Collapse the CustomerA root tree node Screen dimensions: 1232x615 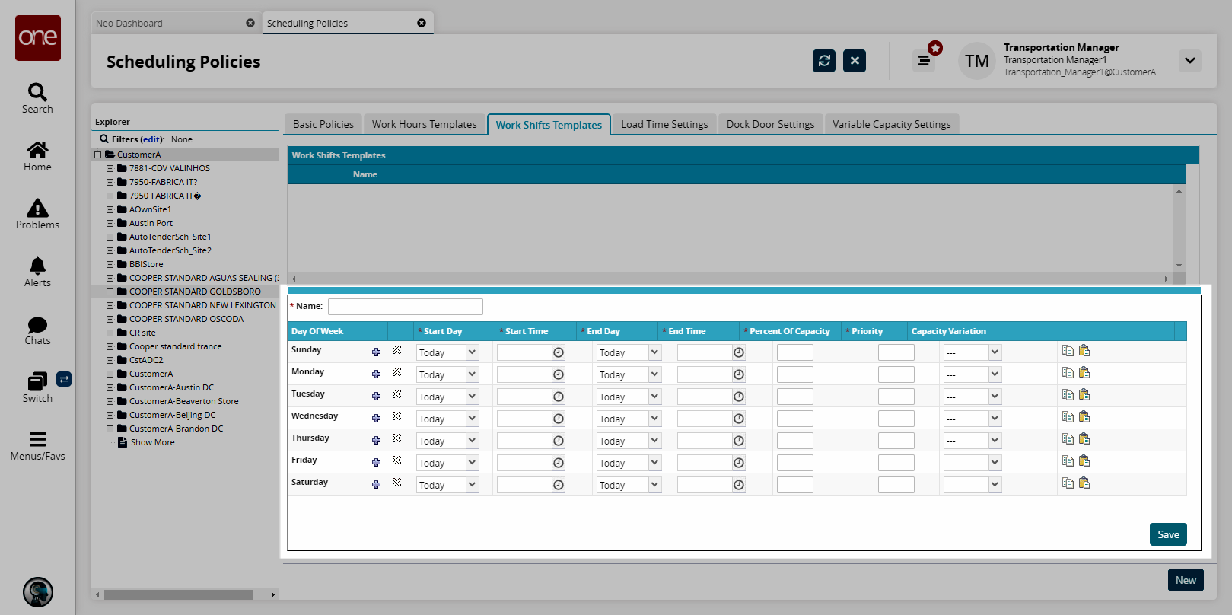97,155
